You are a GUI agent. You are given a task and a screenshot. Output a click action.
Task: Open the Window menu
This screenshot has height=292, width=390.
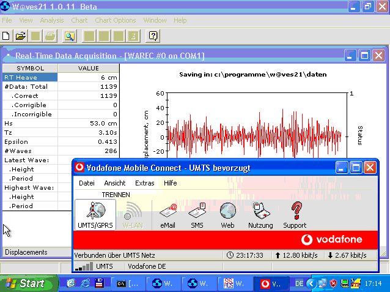tap(155, 20)
